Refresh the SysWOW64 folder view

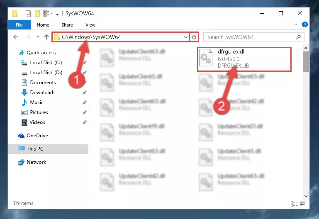tap(194, 37)
